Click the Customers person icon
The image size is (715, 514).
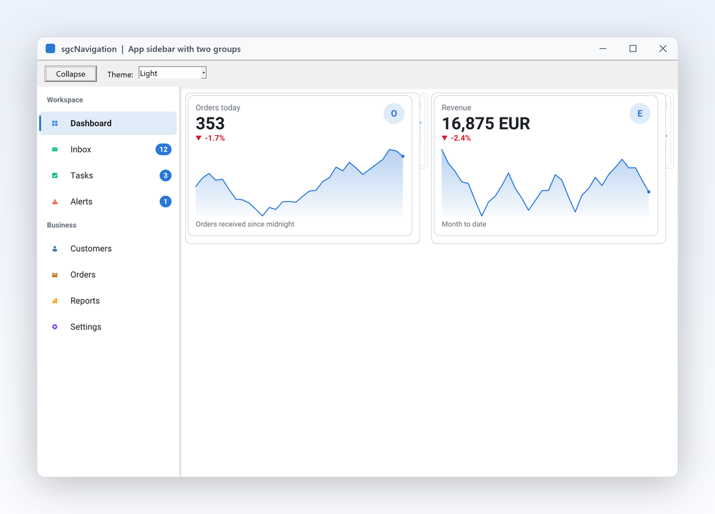[x=55, y=249]
